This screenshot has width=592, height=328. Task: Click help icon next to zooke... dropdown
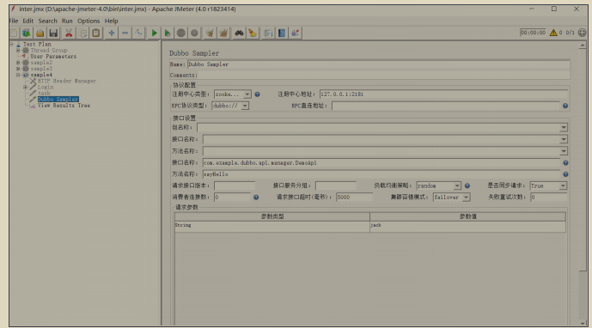point(257,94)
